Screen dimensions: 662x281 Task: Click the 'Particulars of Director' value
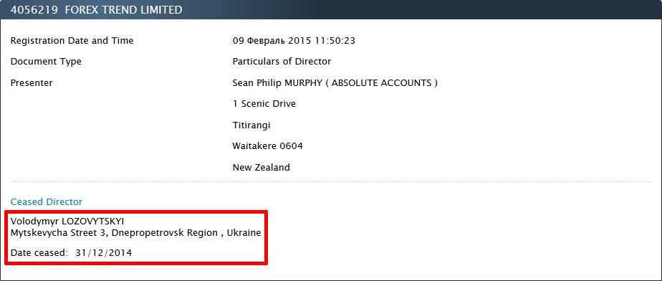click(282, 62)
